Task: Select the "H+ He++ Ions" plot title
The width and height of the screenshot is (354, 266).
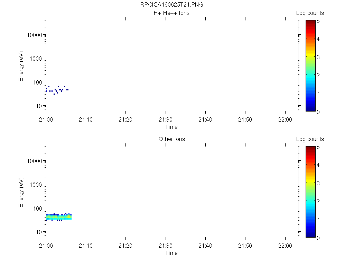Action: (x=171, y=13)
